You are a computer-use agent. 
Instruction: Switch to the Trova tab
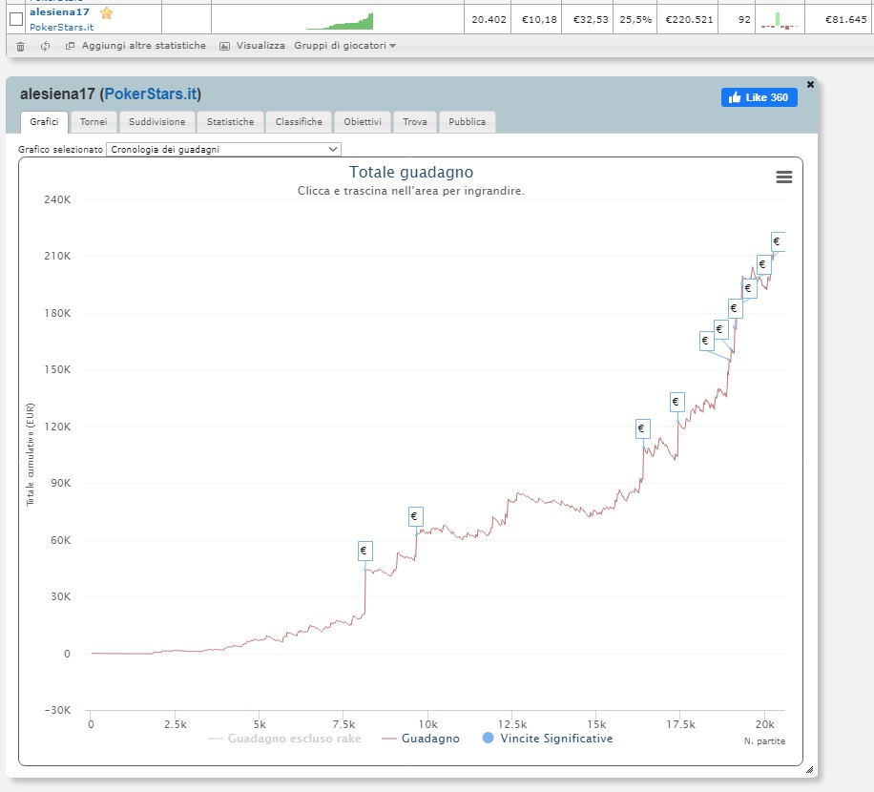[415, 122]
